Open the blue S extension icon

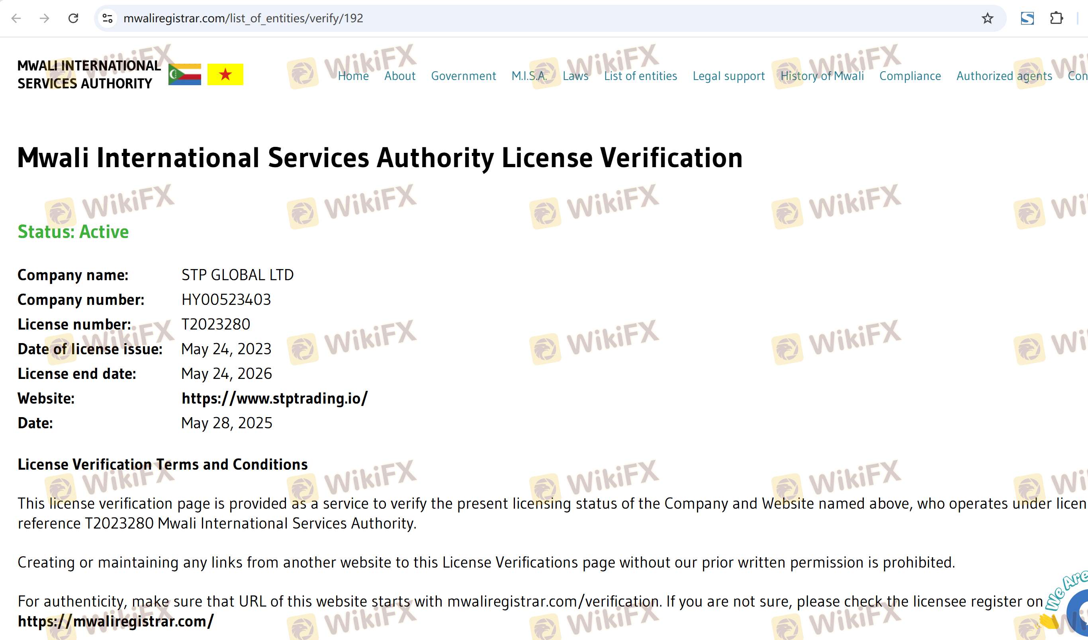pos(1027,18)
